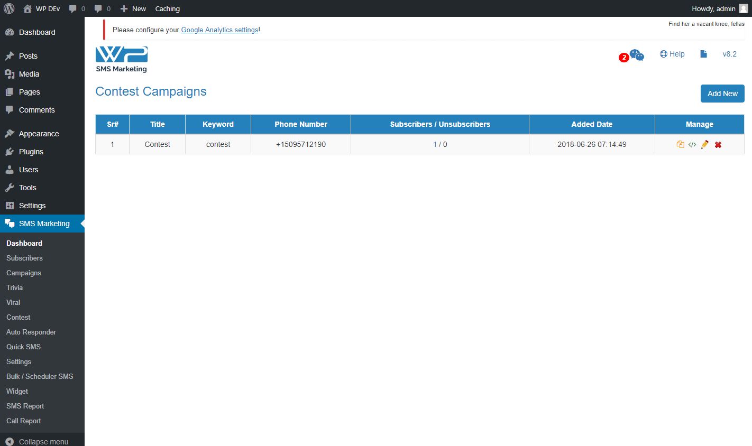The image size is (752, 446).
Task: Open Posts via the pushpin icon
Action: (x=10, y=56)
